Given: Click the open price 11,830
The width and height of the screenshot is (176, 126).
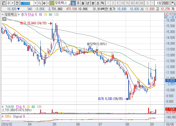Looking at the screenshot, I should click(x=150, y=9).
